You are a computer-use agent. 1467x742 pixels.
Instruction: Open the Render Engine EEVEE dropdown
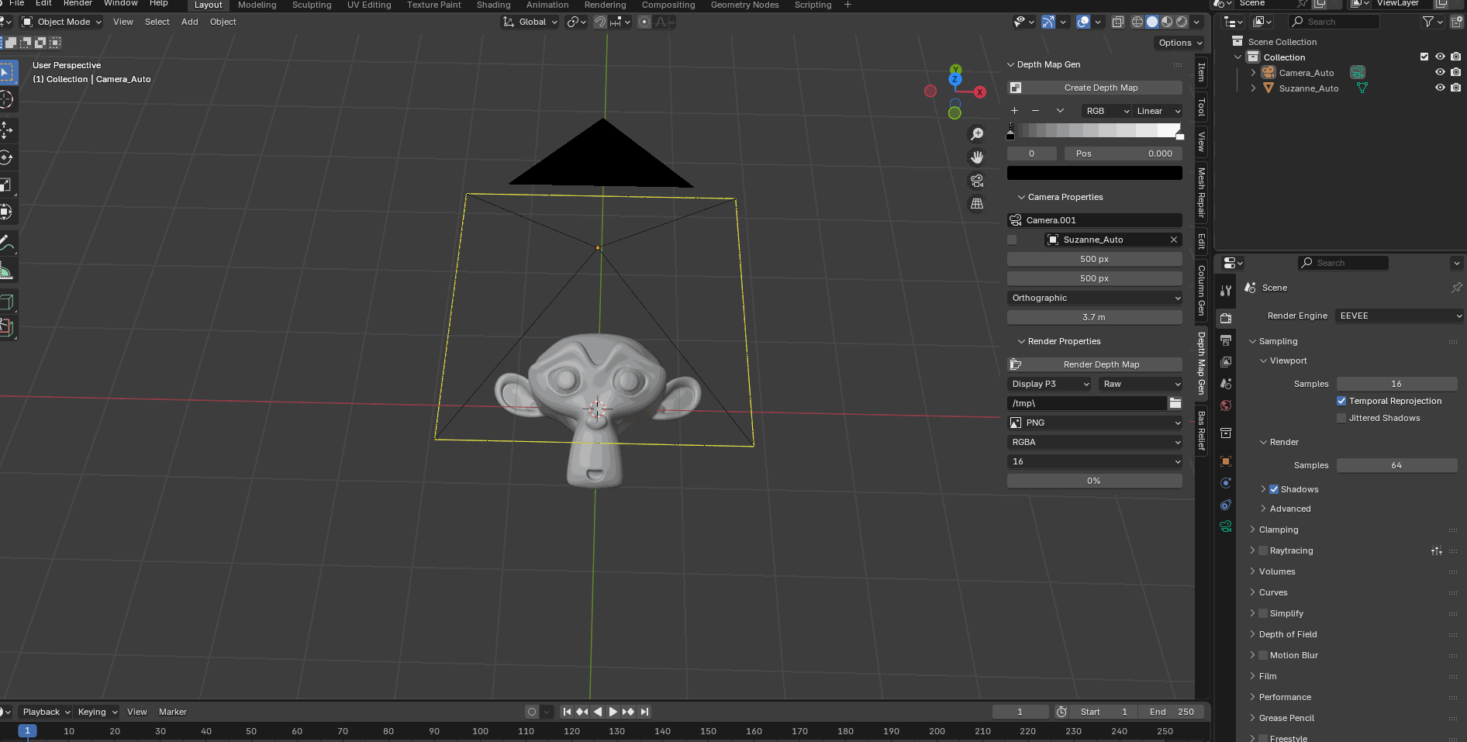click(1400, 316)
